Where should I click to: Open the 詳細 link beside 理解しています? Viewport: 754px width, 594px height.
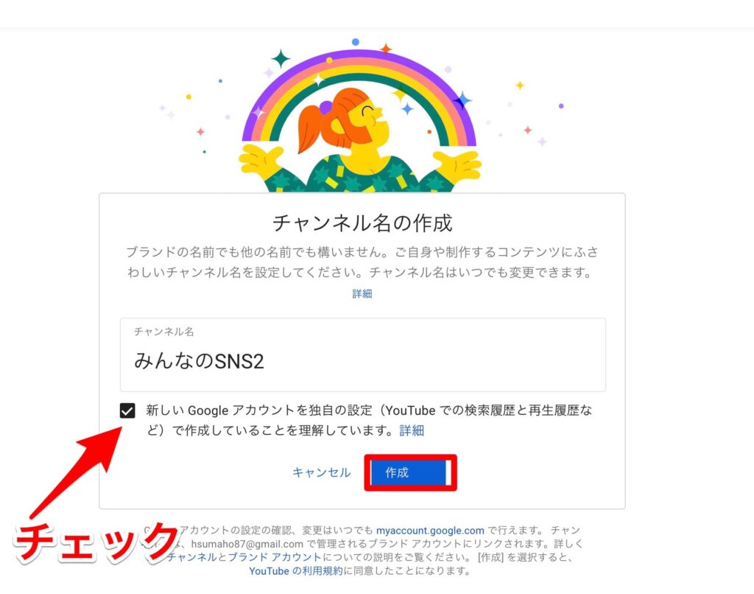point(412,430)
